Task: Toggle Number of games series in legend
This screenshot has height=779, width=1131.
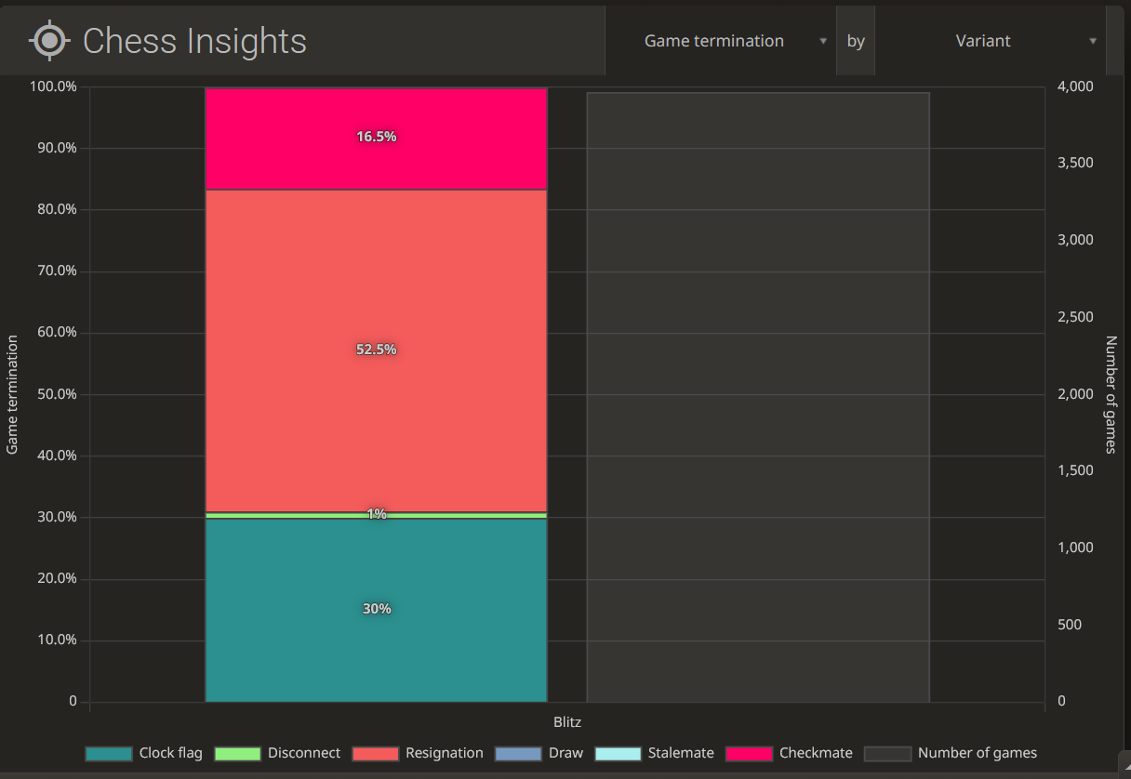Action: pos(951,753)
